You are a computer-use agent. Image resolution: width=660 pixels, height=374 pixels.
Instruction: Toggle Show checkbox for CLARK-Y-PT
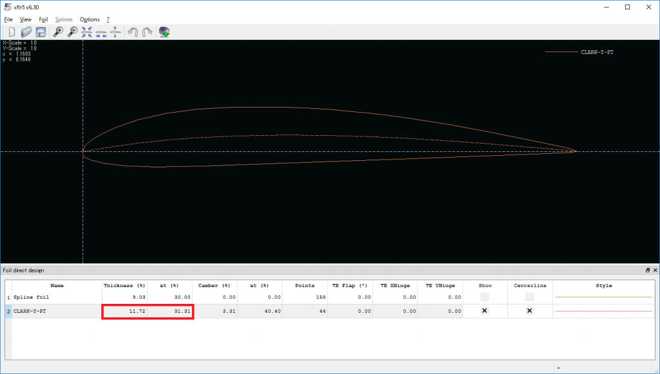[x=485, y=311]
